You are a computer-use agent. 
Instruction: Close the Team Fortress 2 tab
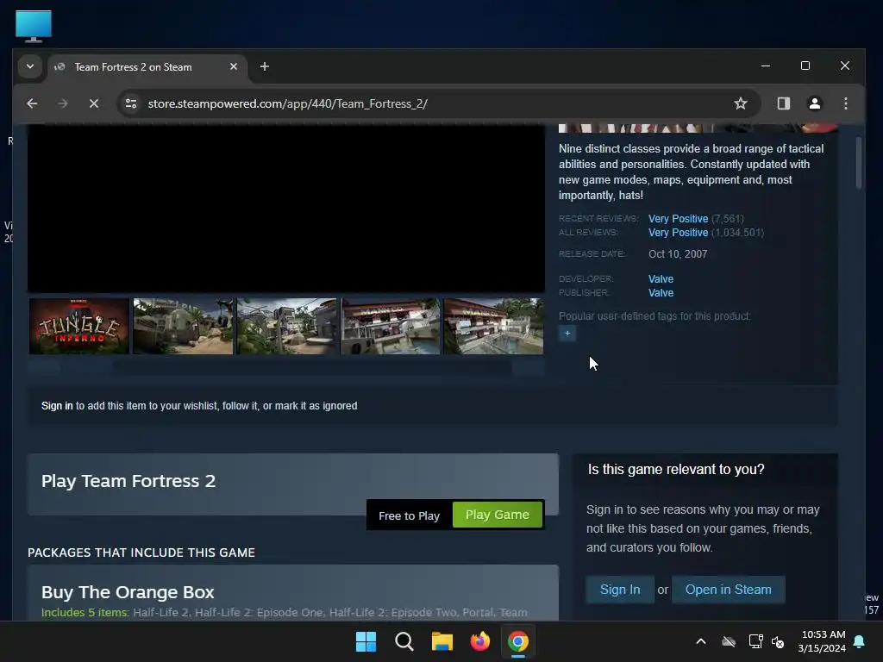tap(233, 66)
